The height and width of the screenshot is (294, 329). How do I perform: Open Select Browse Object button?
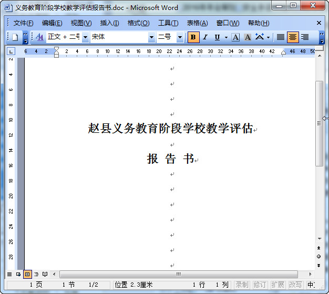318,257
